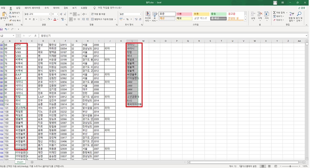
Task: Collapse the ribbon with the chevron arrow
Action: point(306,25)
